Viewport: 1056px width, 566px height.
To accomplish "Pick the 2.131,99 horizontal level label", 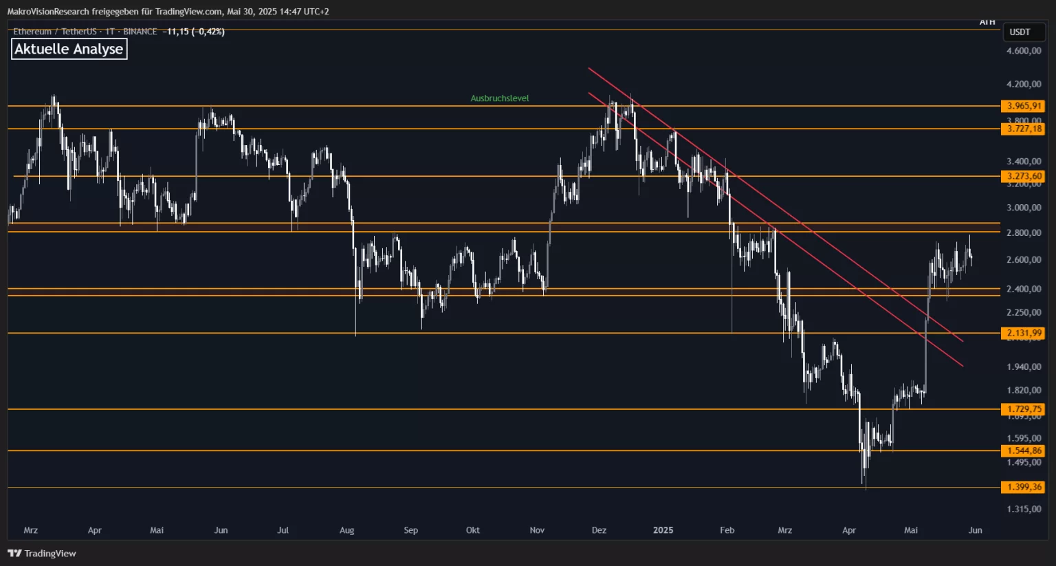I will point(1024,333).
